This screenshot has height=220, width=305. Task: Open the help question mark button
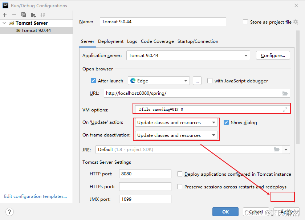click(9, 212)
